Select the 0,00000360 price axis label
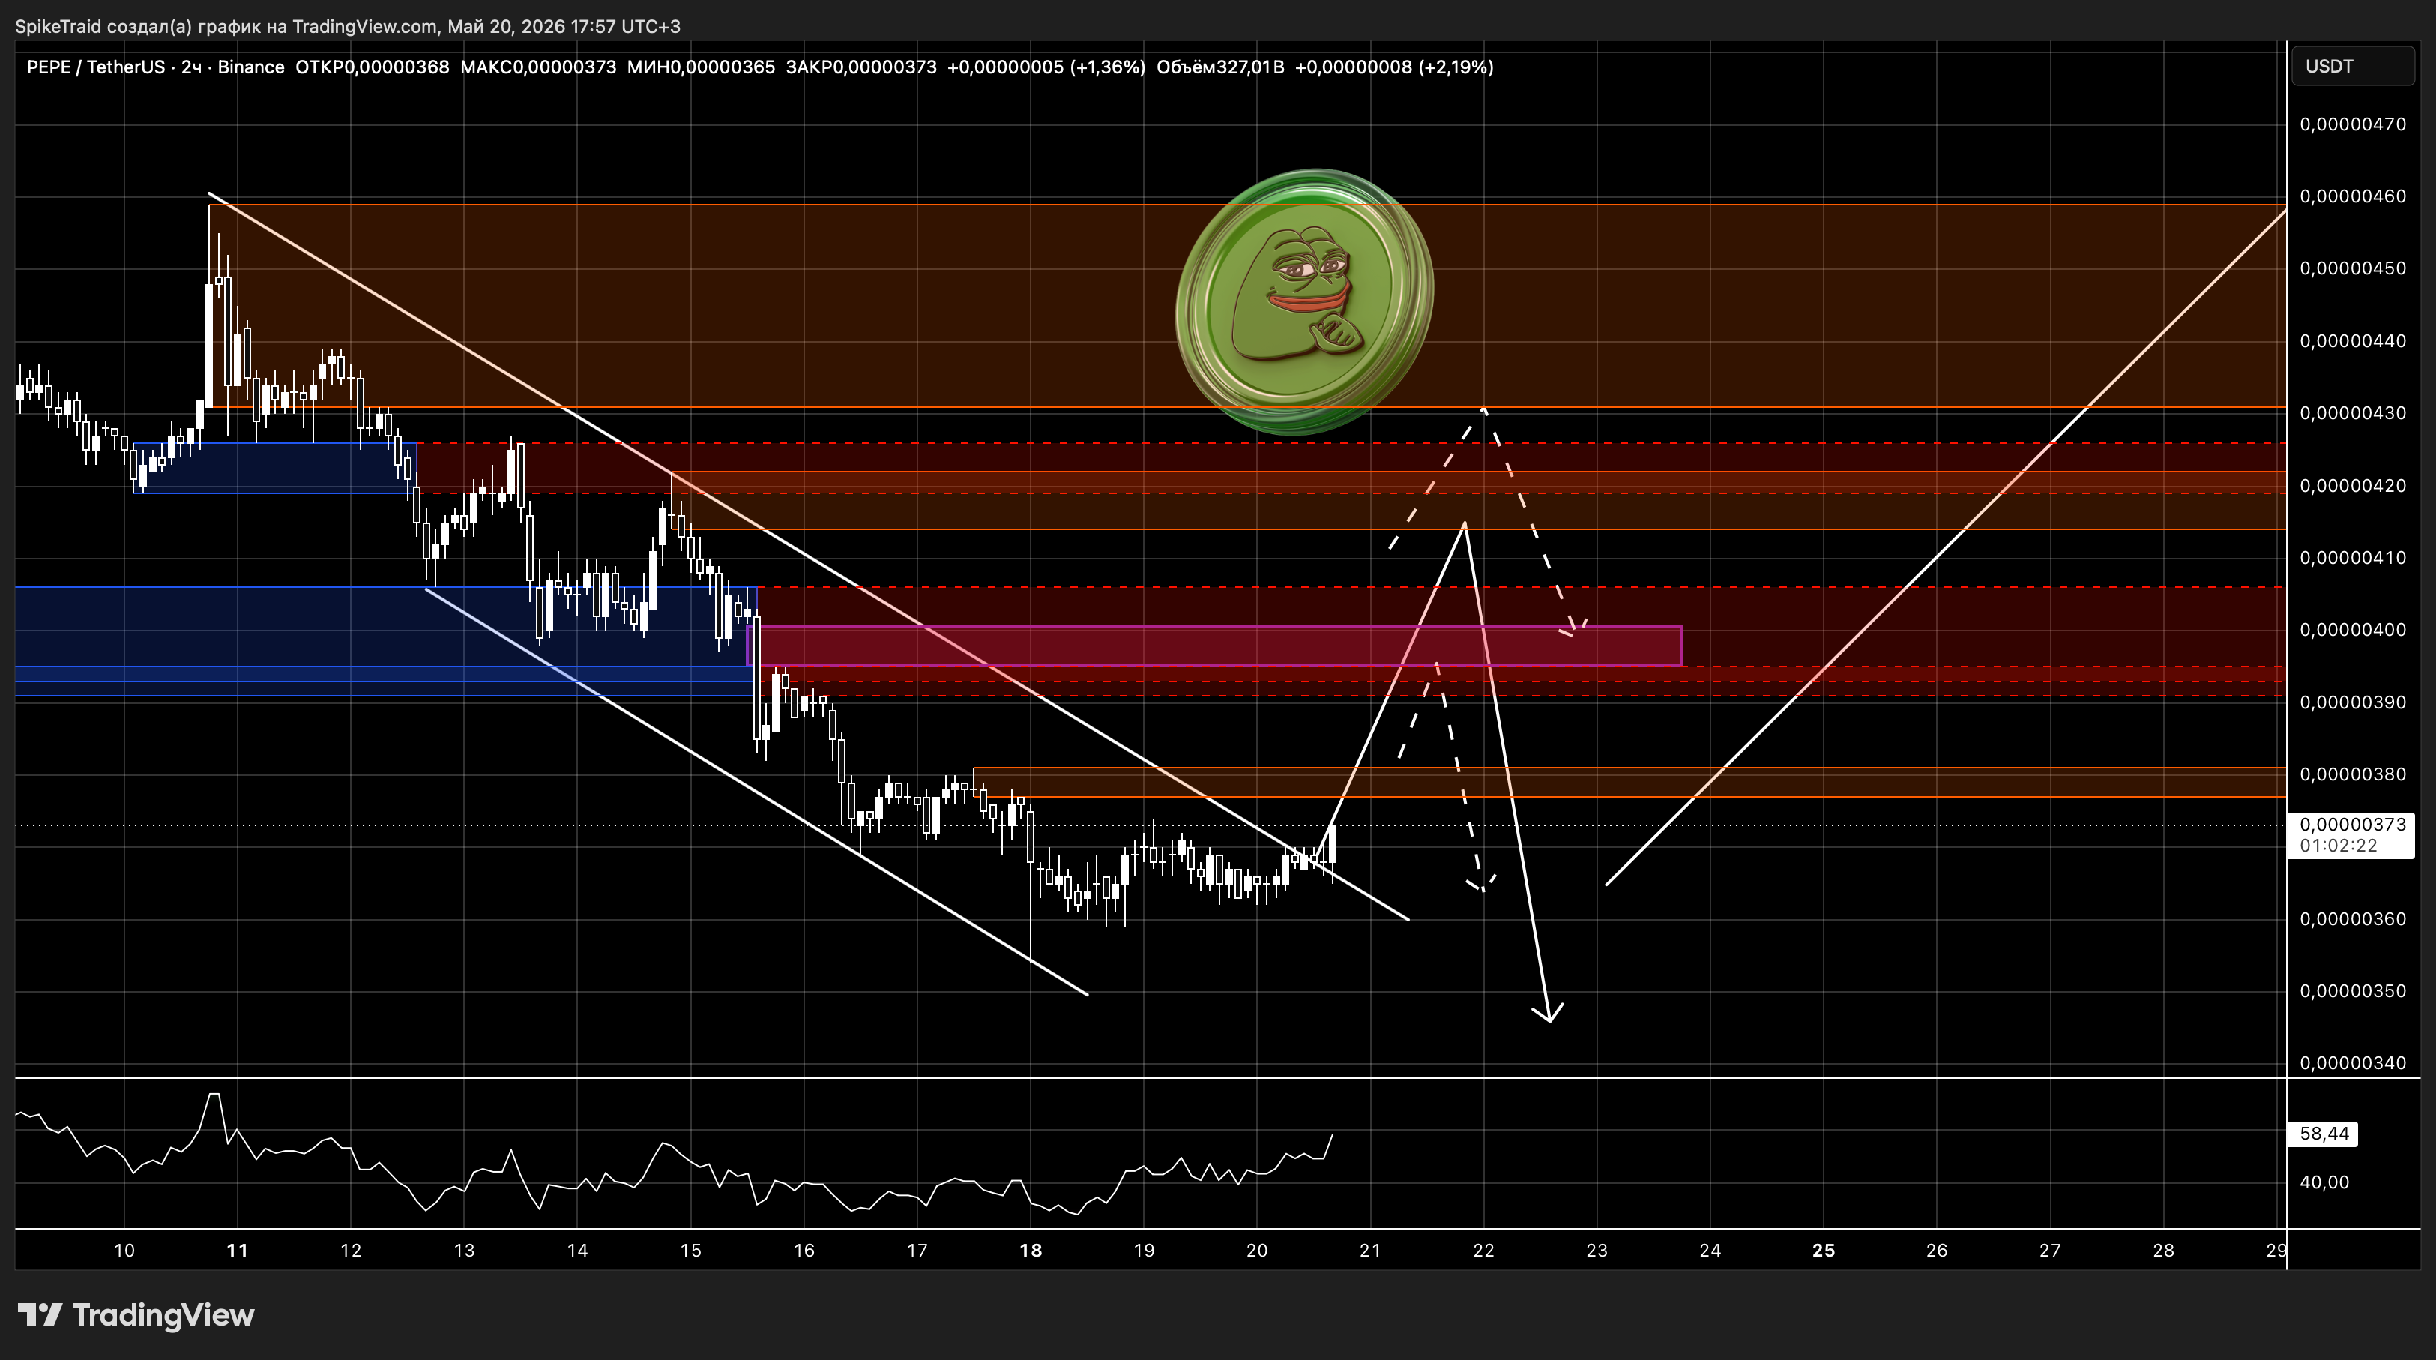The image size is (2436, 1360). 2353,918
